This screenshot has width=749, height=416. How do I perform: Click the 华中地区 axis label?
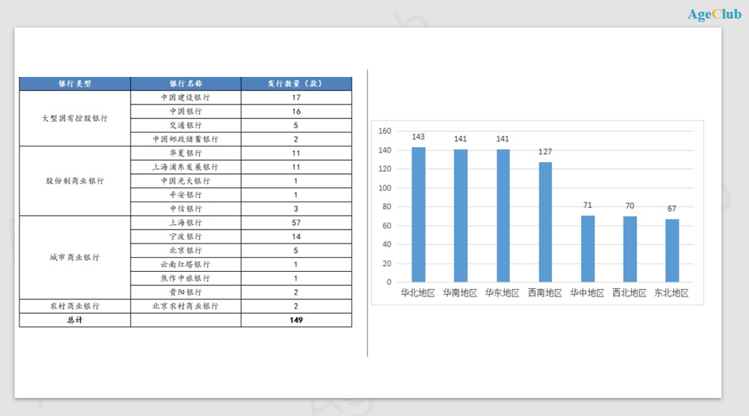[587, 293]
